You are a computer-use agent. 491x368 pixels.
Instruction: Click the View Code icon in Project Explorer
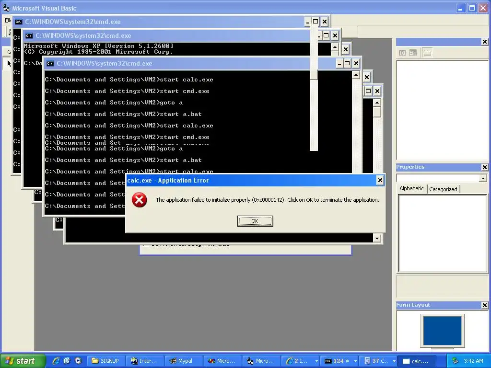coord(402,53)
